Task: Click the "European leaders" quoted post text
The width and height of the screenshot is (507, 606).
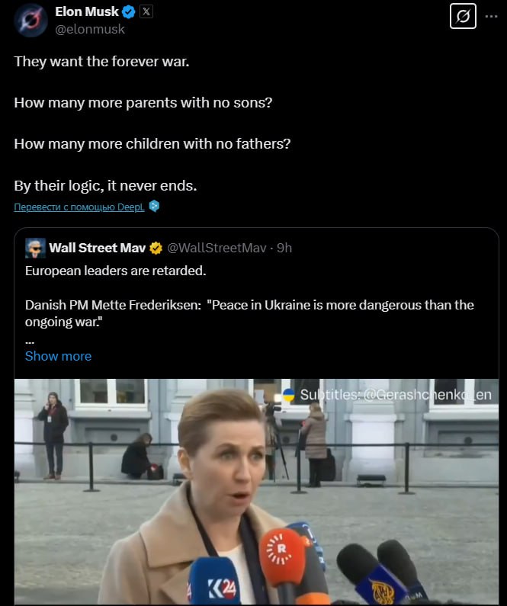Action: (115, 271)
